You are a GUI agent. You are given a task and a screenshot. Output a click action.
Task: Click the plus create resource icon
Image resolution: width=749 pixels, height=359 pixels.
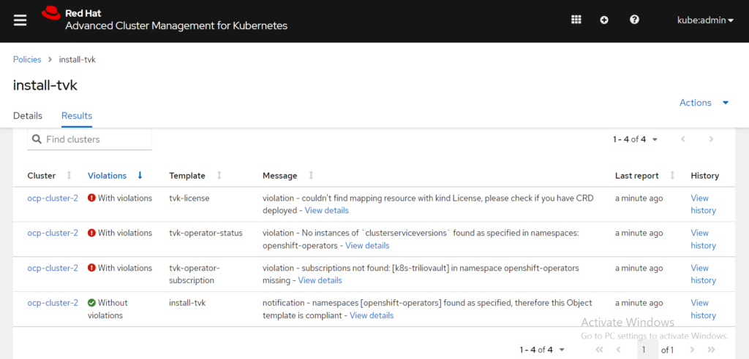tap(604, 20)
